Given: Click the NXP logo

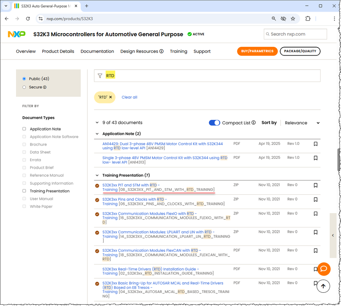Looking at the screenshot, I should (17, 34).
